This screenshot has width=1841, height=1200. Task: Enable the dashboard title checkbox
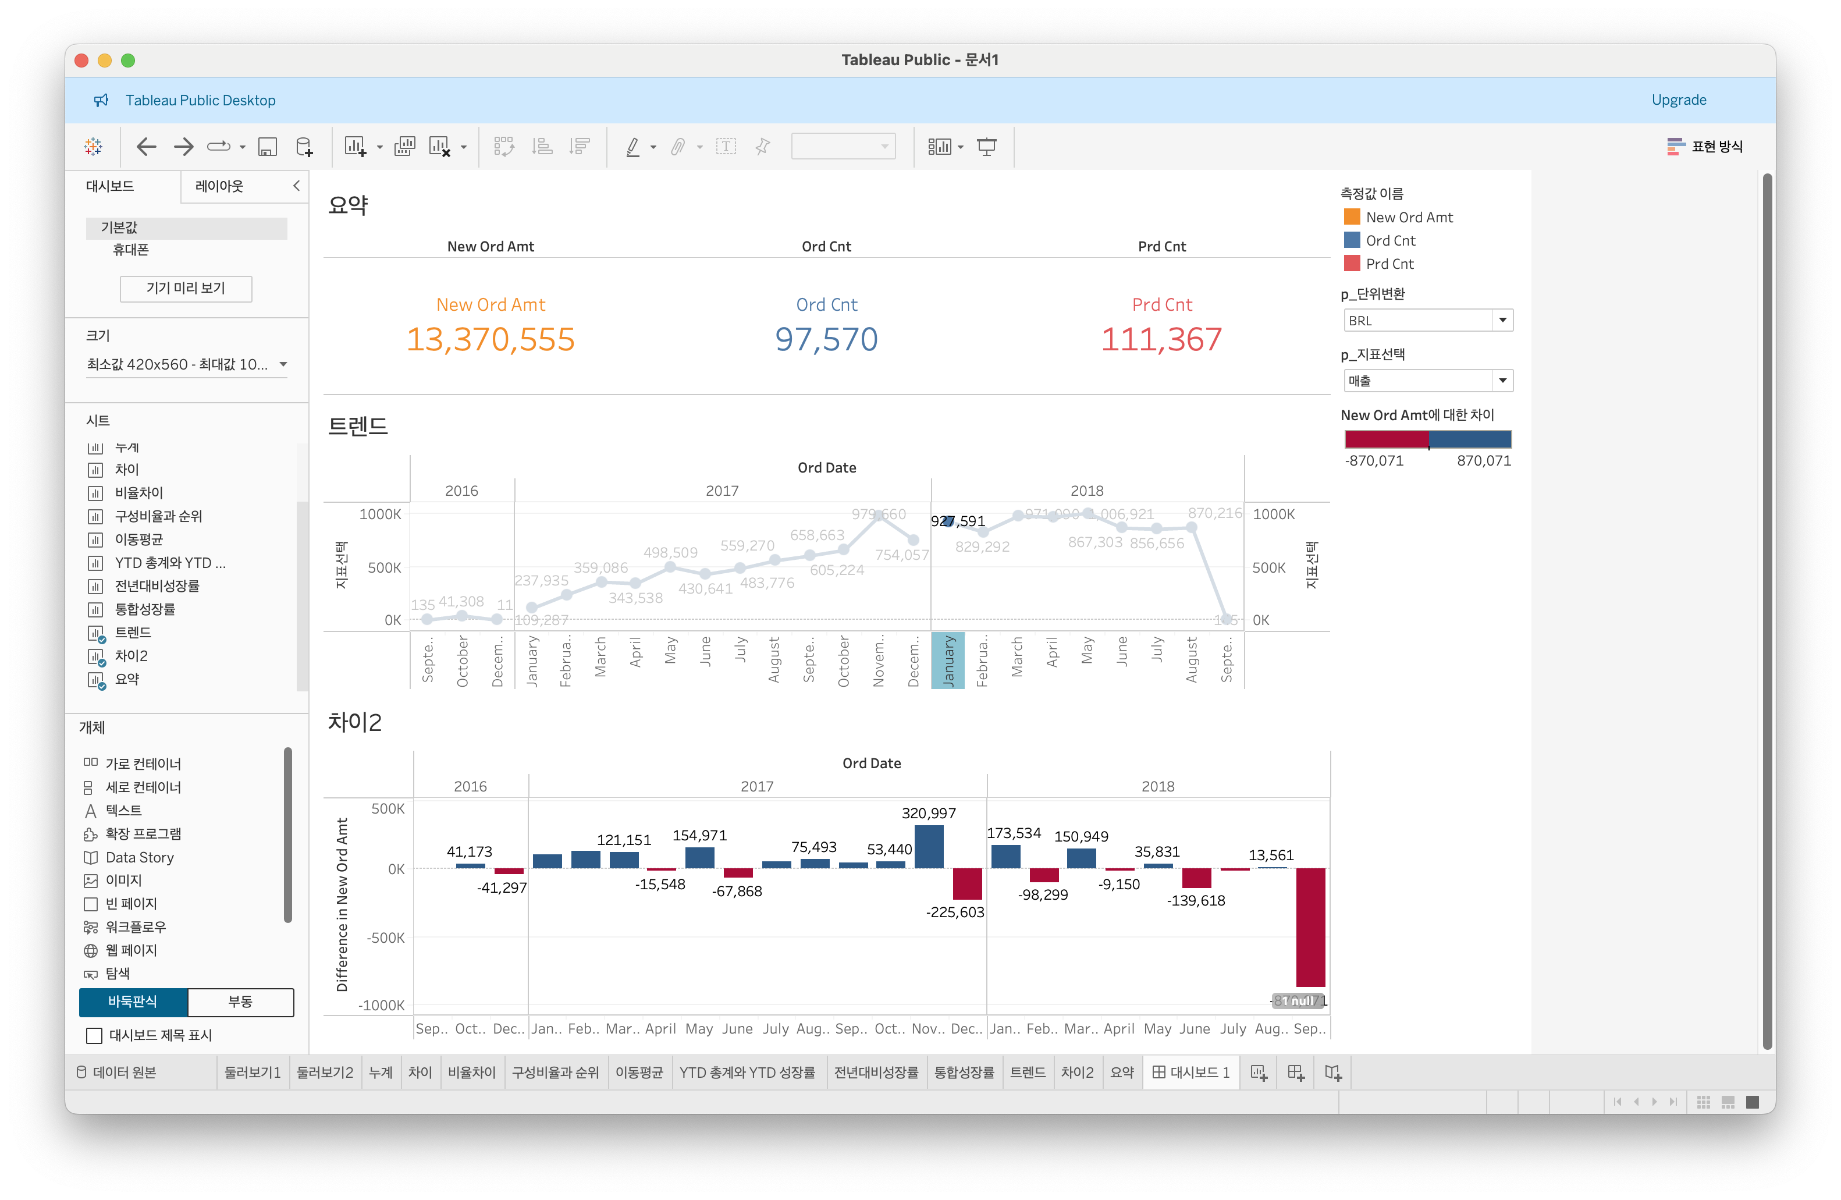[x=94, y=1035]
